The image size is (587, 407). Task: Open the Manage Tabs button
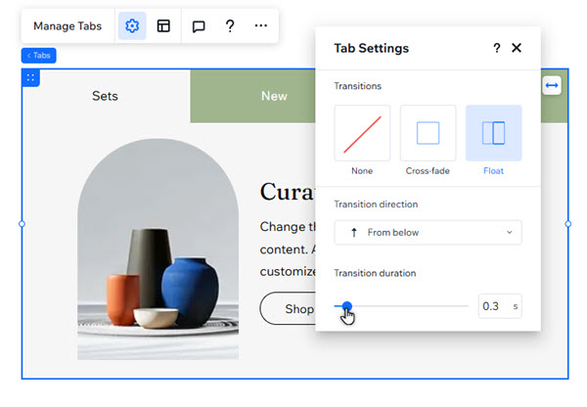[x=68, y=25]
